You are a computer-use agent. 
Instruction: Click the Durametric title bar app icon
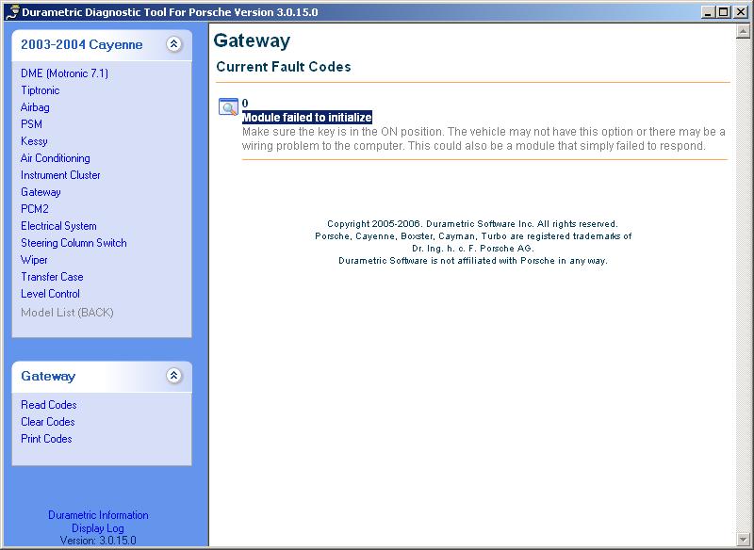tap(11, 12)
